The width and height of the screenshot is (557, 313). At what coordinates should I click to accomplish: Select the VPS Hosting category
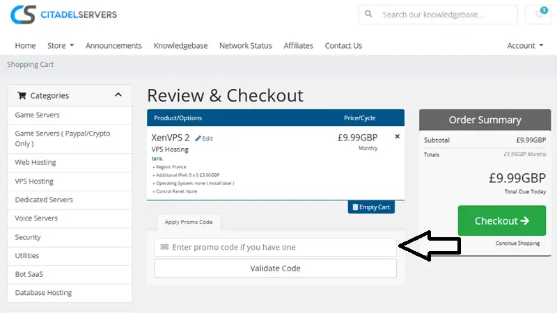[34, 181]
